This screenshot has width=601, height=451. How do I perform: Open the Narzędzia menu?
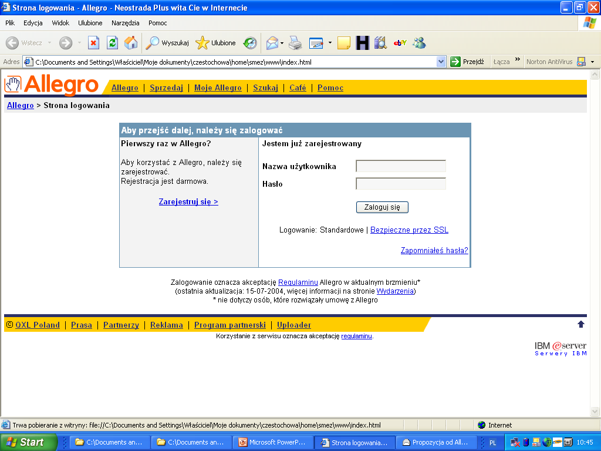126,23
